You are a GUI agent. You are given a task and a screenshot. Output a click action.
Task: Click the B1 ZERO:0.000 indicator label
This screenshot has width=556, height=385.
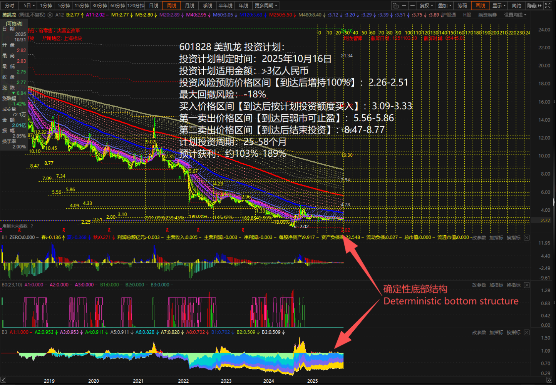(18, 238)
